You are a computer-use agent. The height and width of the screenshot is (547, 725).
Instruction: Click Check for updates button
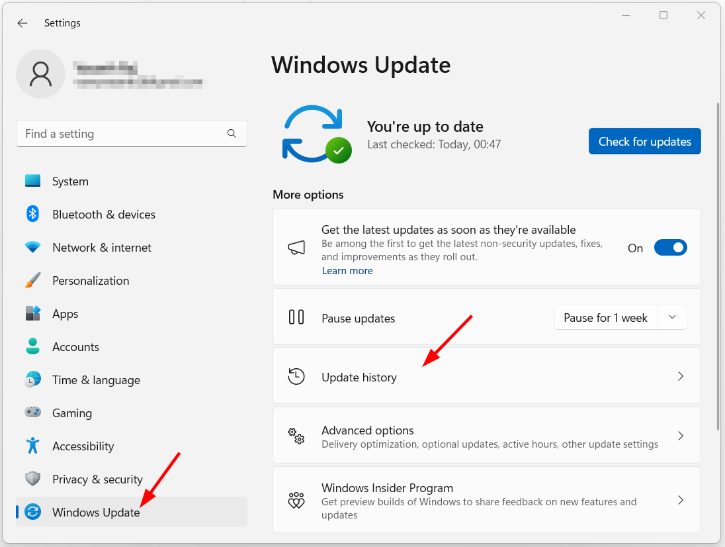coord(644,141)
